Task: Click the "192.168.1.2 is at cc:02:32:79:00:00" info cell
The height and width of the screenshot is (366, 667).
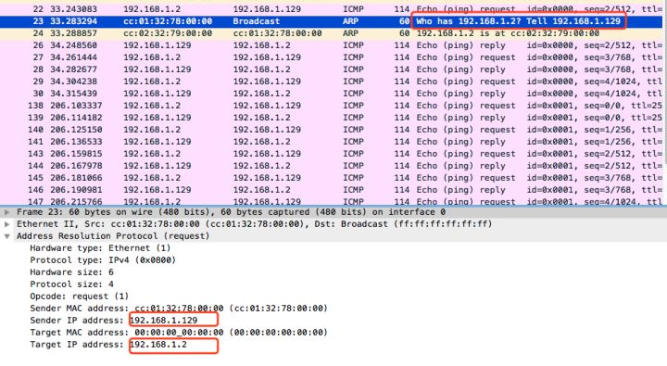Action: click(x=508, y=33)
